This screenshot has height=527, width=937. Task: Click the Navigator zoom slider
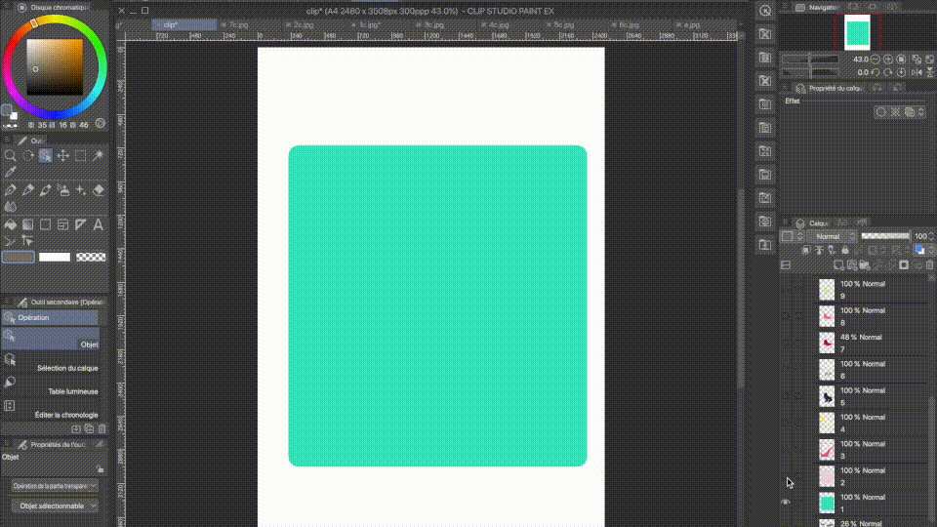click(810, 60)
